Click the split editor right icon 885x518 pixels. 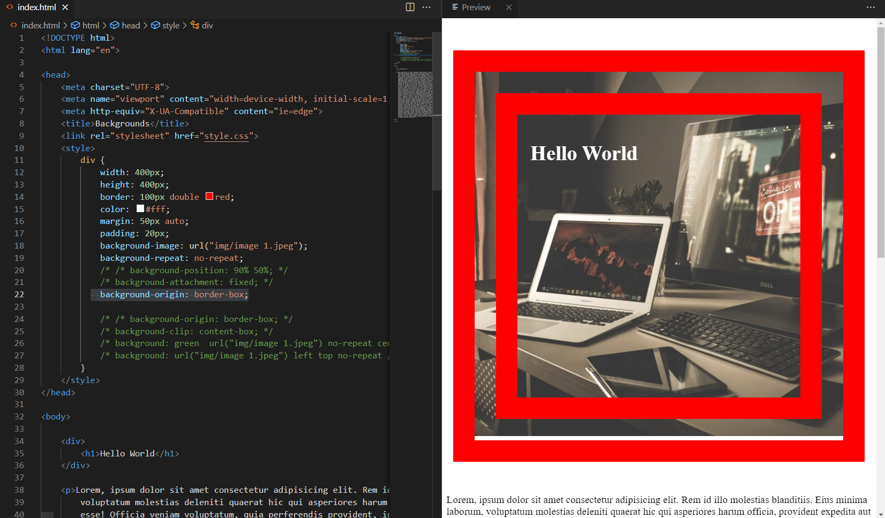[410, 7]
